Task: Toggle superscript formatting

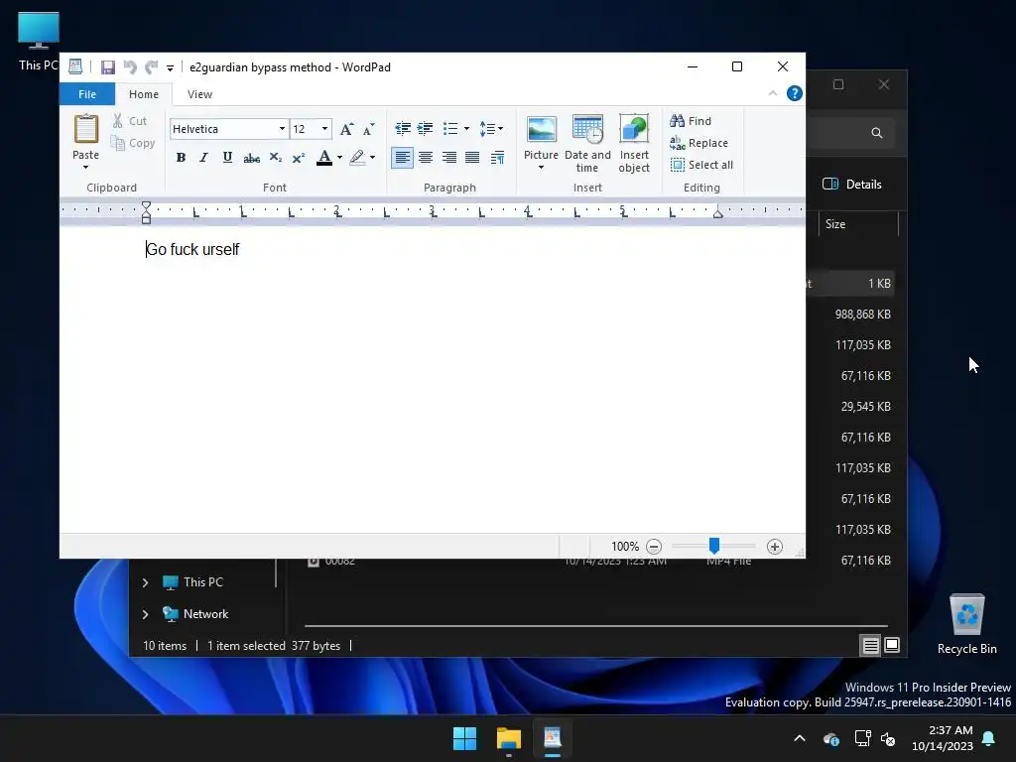Action: pyautogui.click(x=298, y=158)
